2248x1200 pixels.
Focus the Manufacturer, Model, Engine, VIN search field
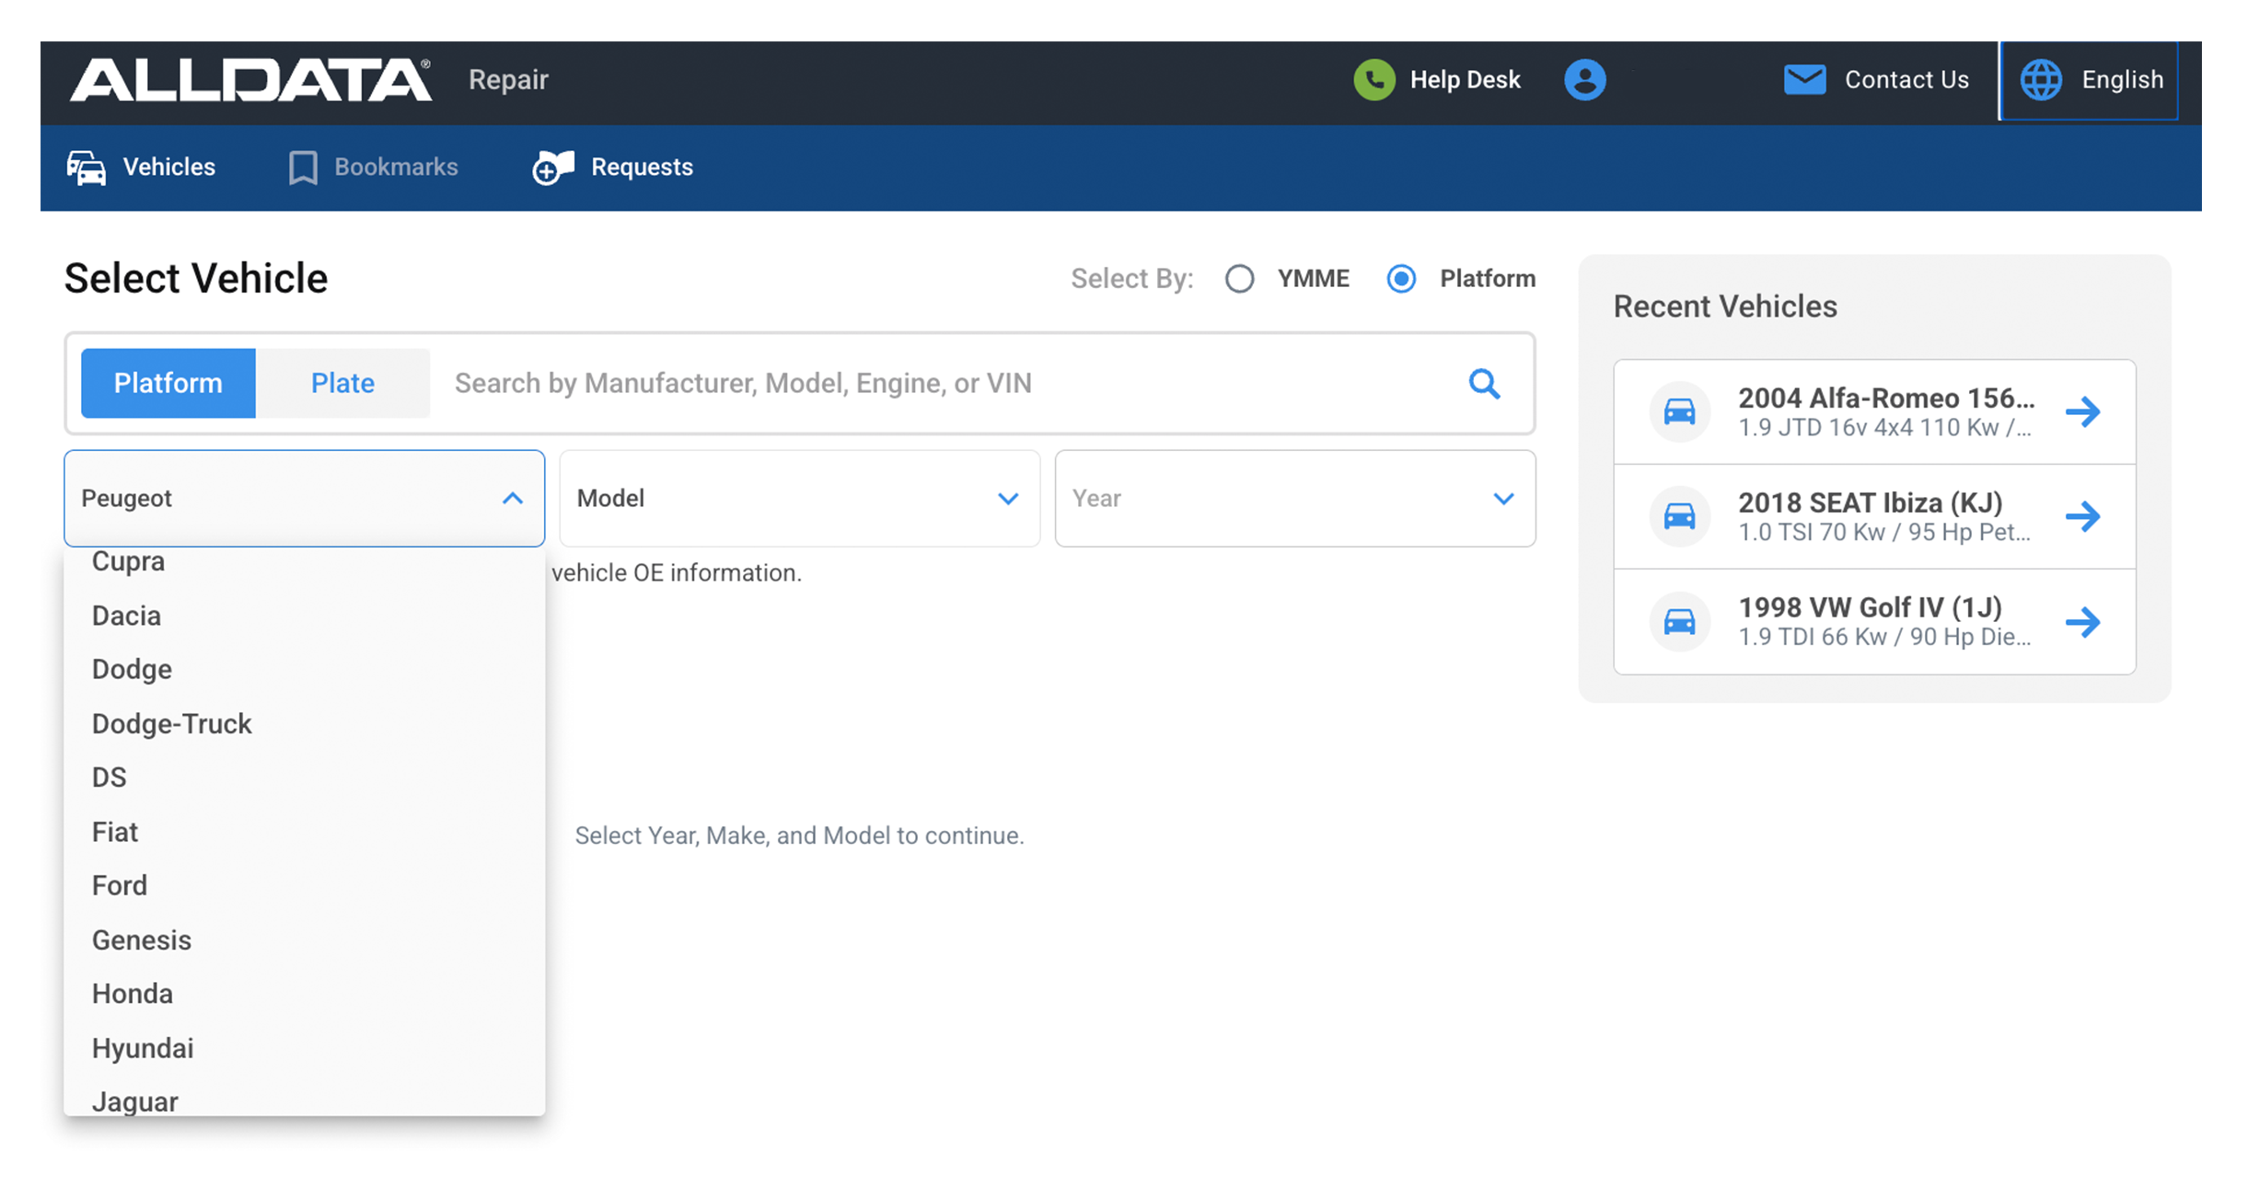[948, 383]
